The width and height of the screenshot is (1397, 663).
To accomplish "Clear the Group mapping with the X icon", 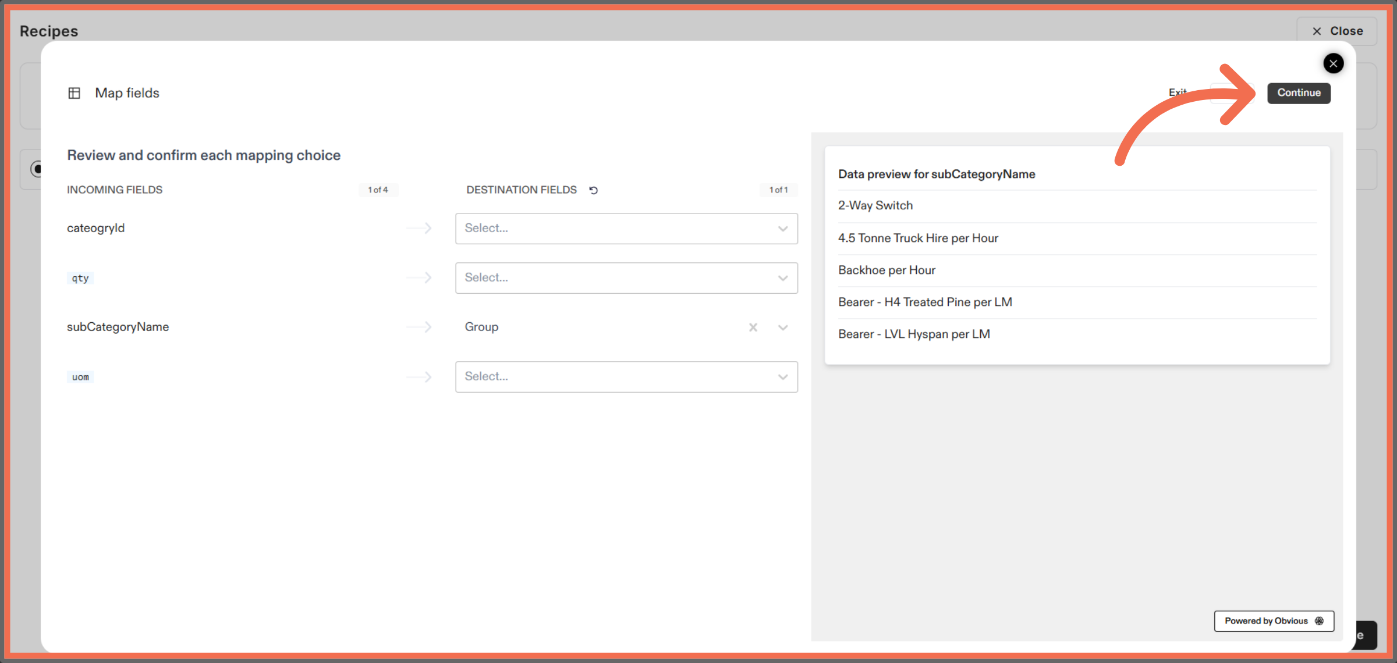I will click(x=753, y=327).
